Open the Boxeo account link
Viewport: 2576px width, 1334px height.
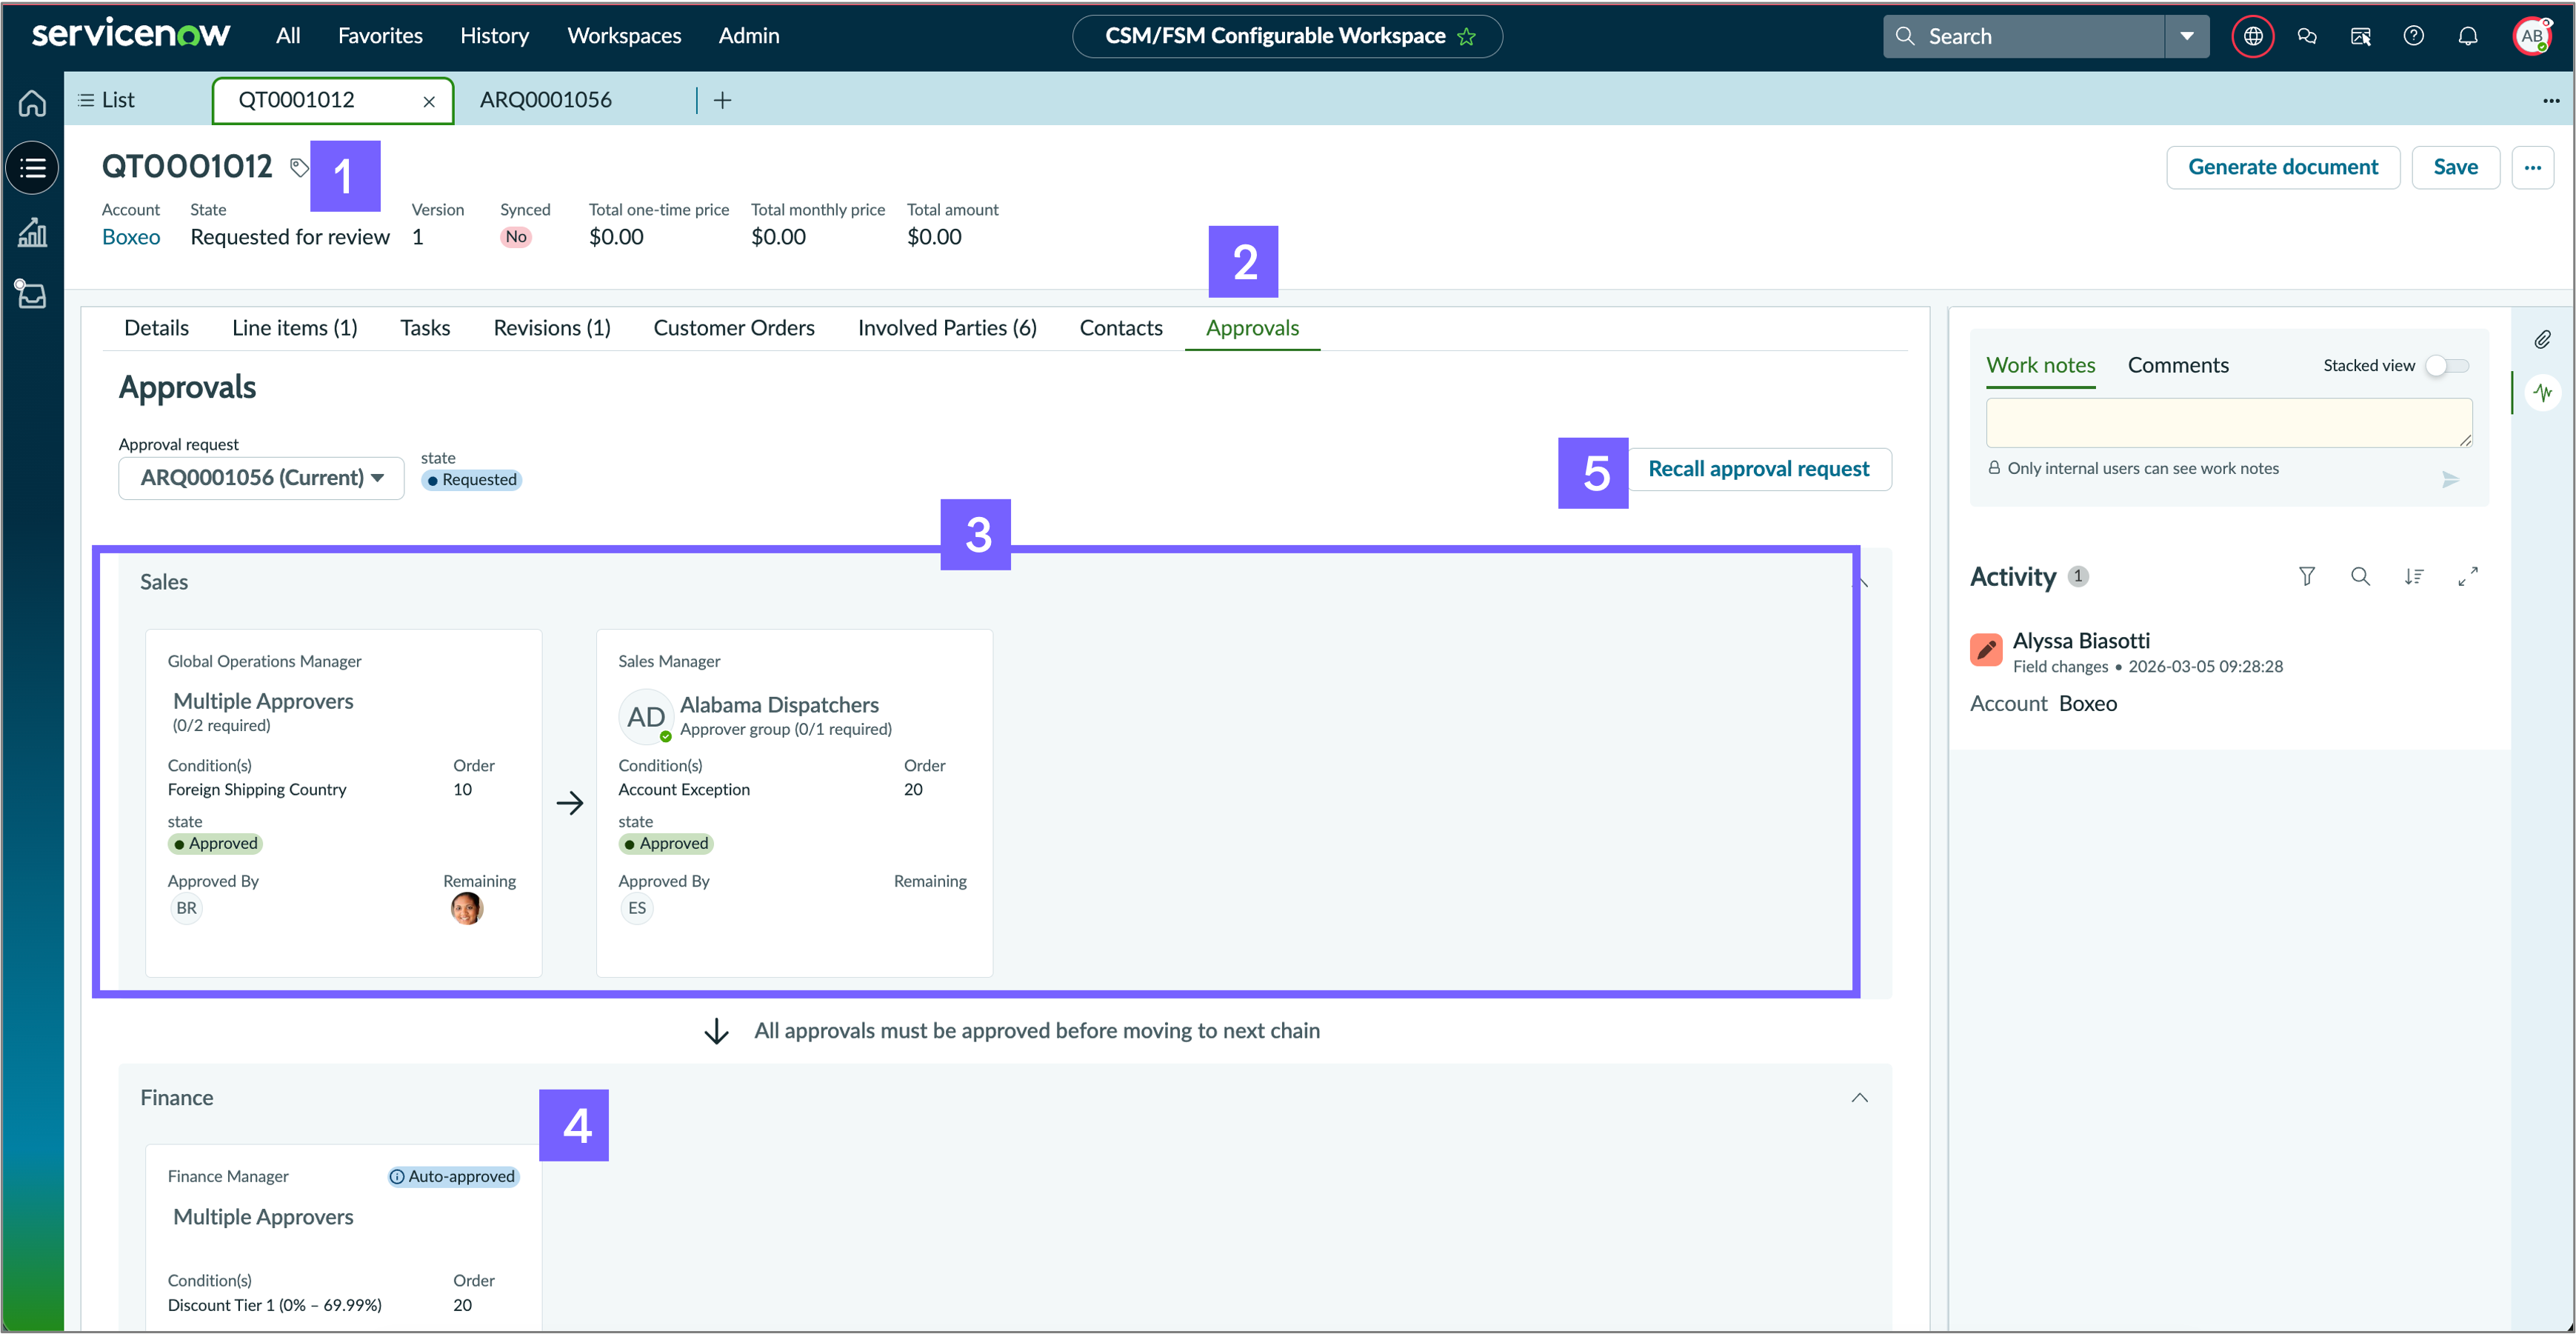click(x=131, y=237)
